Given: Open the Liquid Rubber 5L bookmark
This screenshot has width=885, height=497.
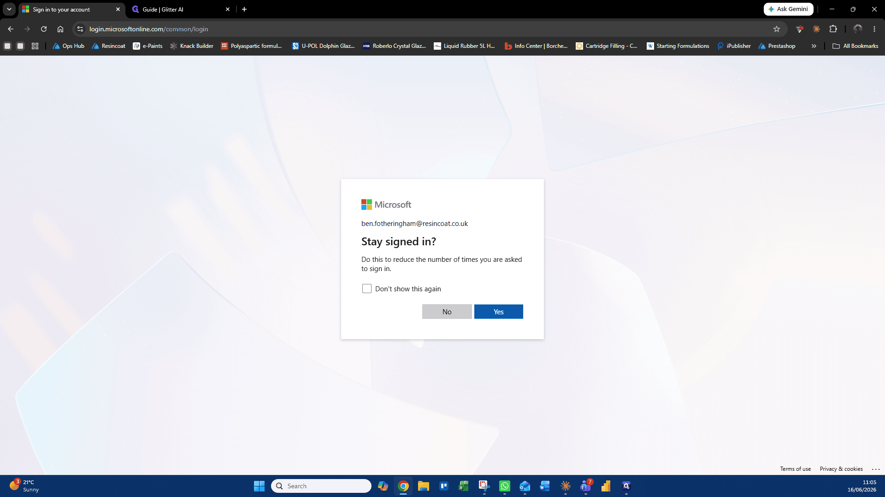Looking at the screenshot, I should (x=465, y=46).
